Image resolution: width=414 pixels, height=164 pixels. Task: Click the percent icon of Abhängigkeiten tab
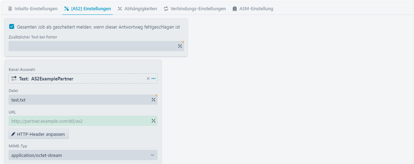click(120, 9)
